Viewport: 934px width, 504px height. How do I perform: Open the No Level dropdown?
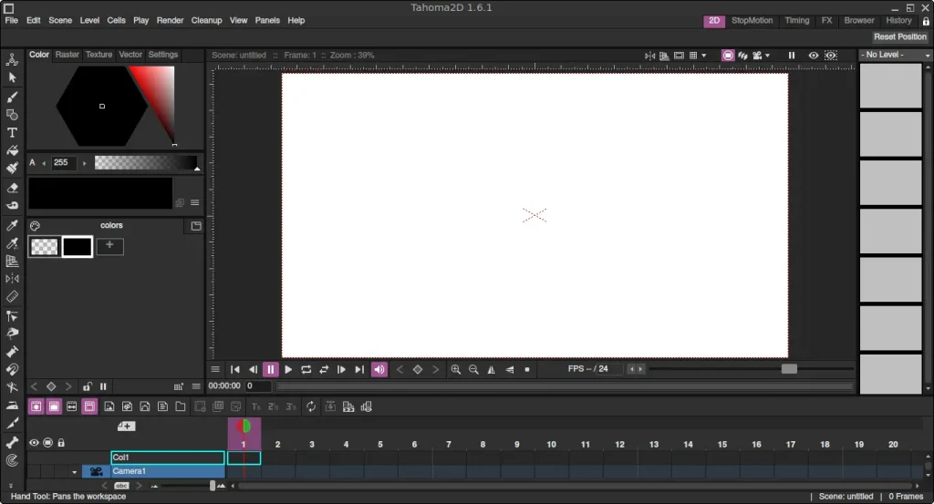pyautogui.click(x=896, y=55)
